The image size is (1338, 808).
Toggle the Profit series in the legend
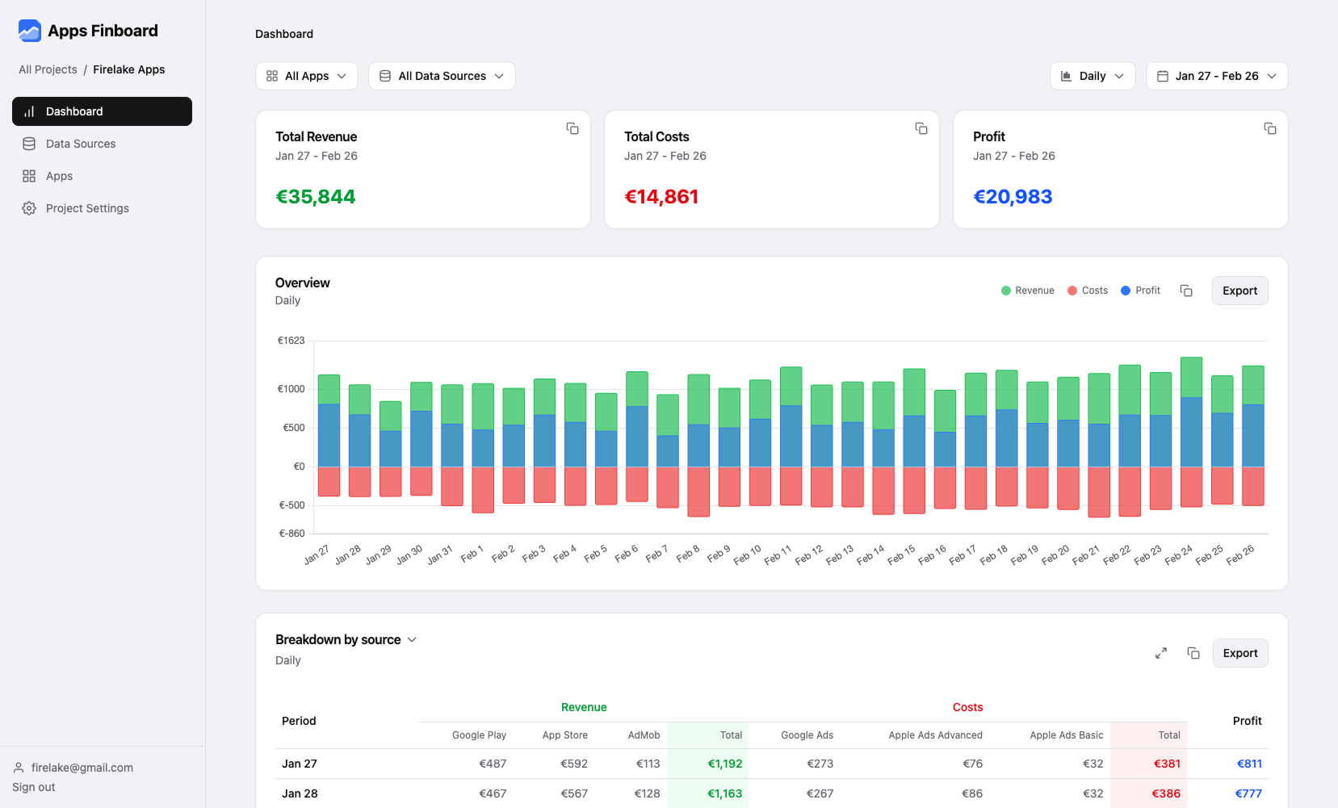coord(1139,290)
